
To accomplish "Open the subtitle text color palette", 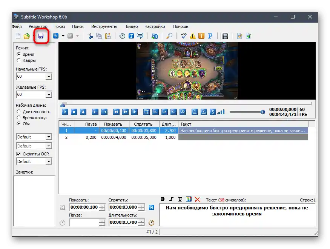I will point(189,199).
